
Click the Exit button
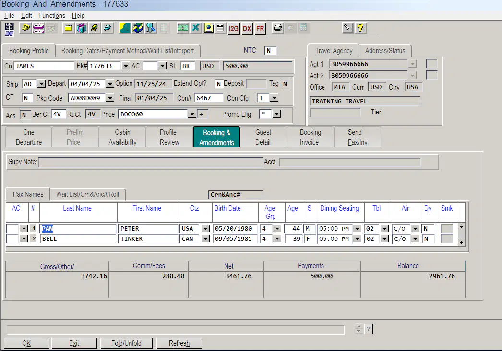(74, 343)
